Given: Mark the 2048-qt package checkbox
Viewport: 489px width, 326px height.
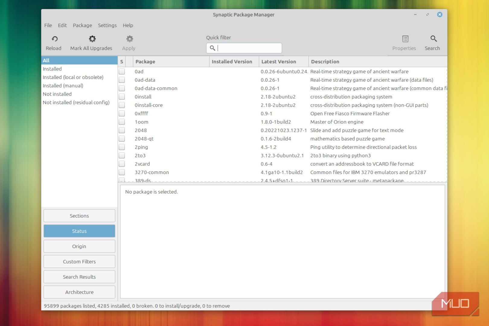Looking at the screenshot, I should click(x=122, y=139).
